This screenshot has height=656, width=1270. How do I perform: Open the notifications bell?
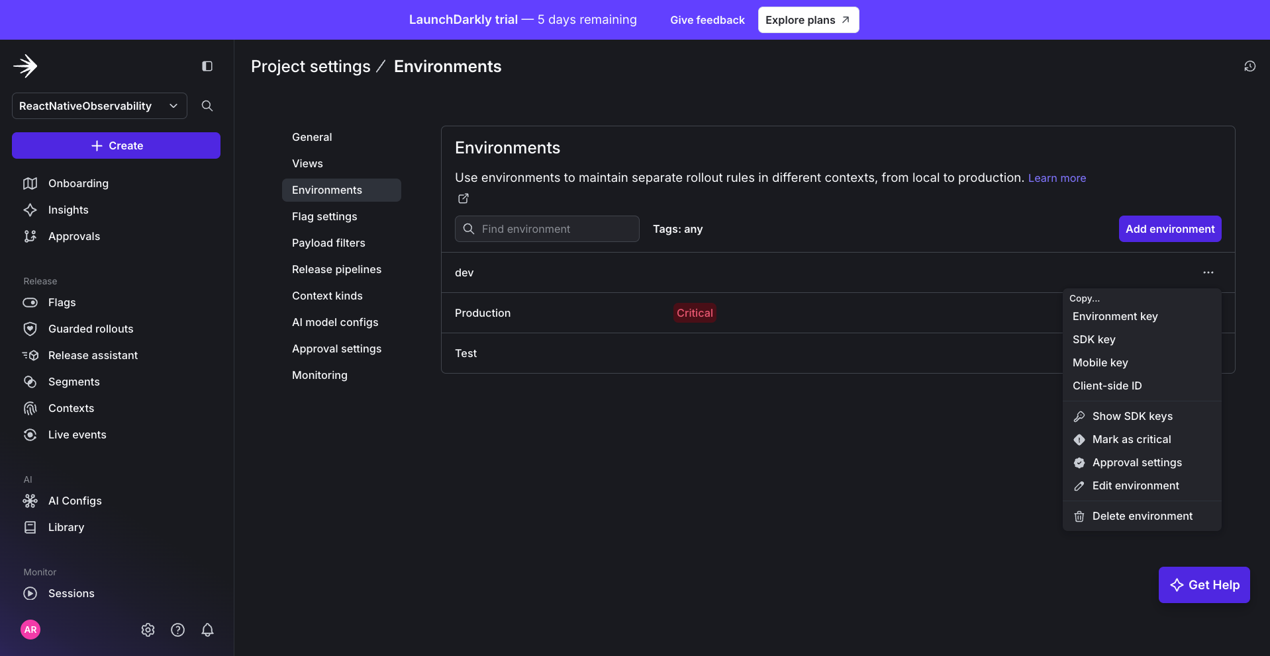point(207,630)
